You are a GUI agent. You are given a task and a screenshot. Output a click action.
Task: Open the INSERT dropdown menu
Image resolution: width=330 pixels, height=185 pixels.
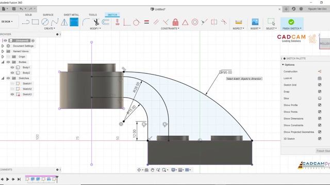pos(255,28)
